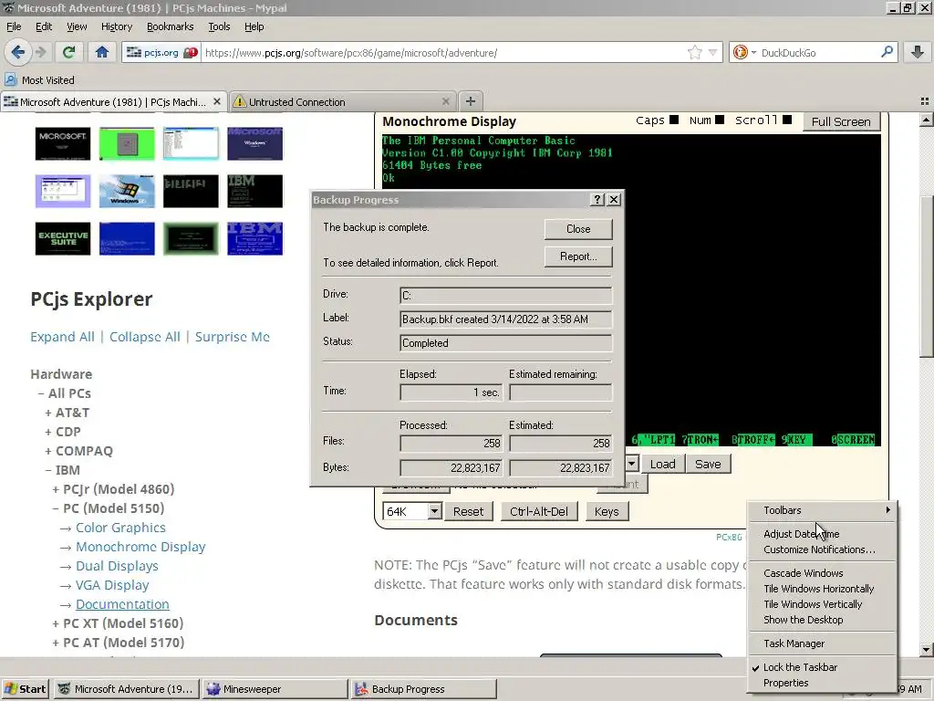Image resolution: width=934 pixels, height=701 pixels.
Task: Click the DuckDuckGo search engine icon
Action: pyautogui.click(x=740, y=52)
